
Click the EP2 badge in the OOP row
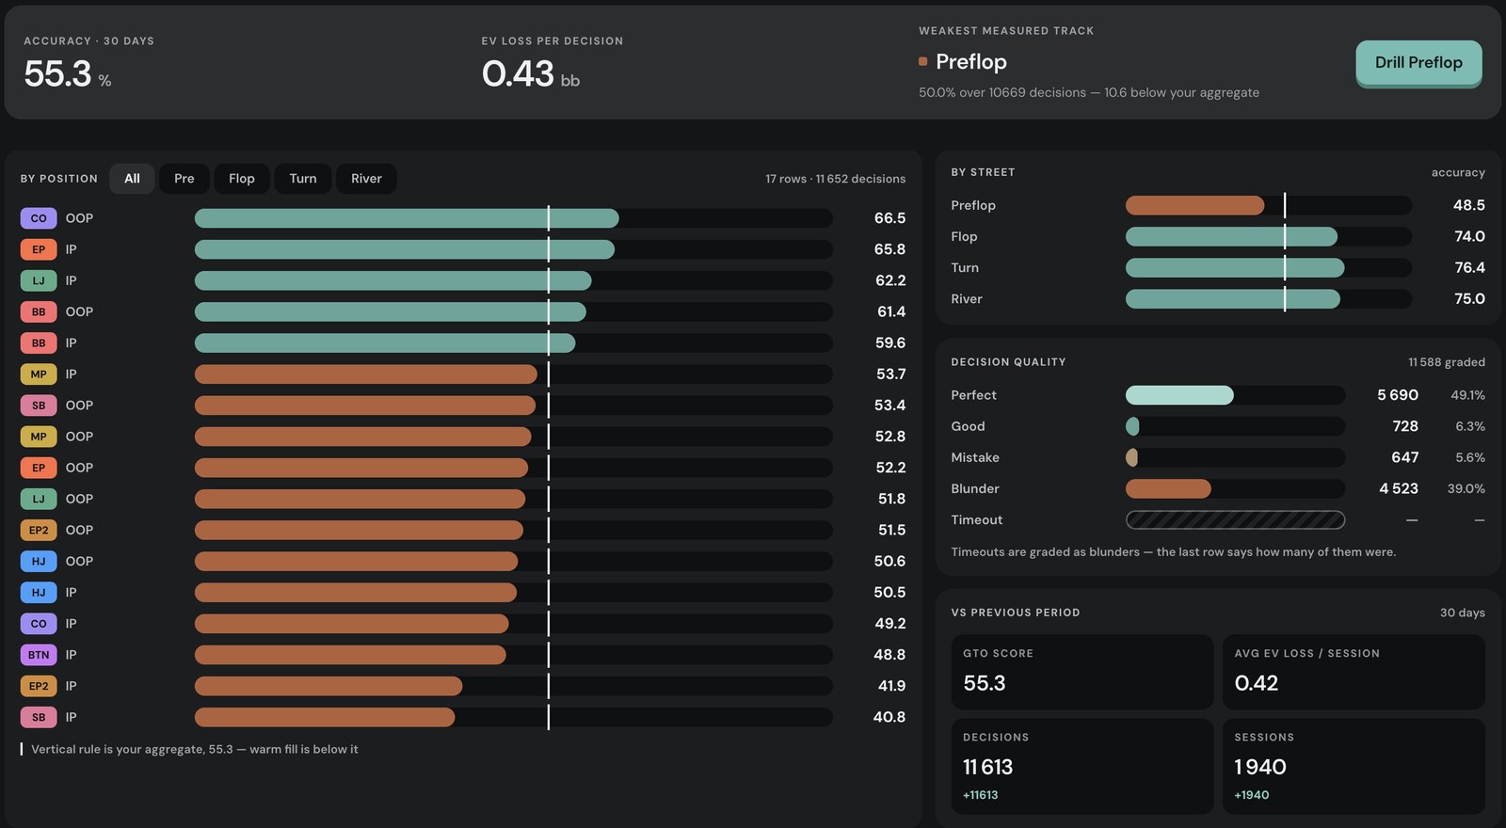pos(39,530)
